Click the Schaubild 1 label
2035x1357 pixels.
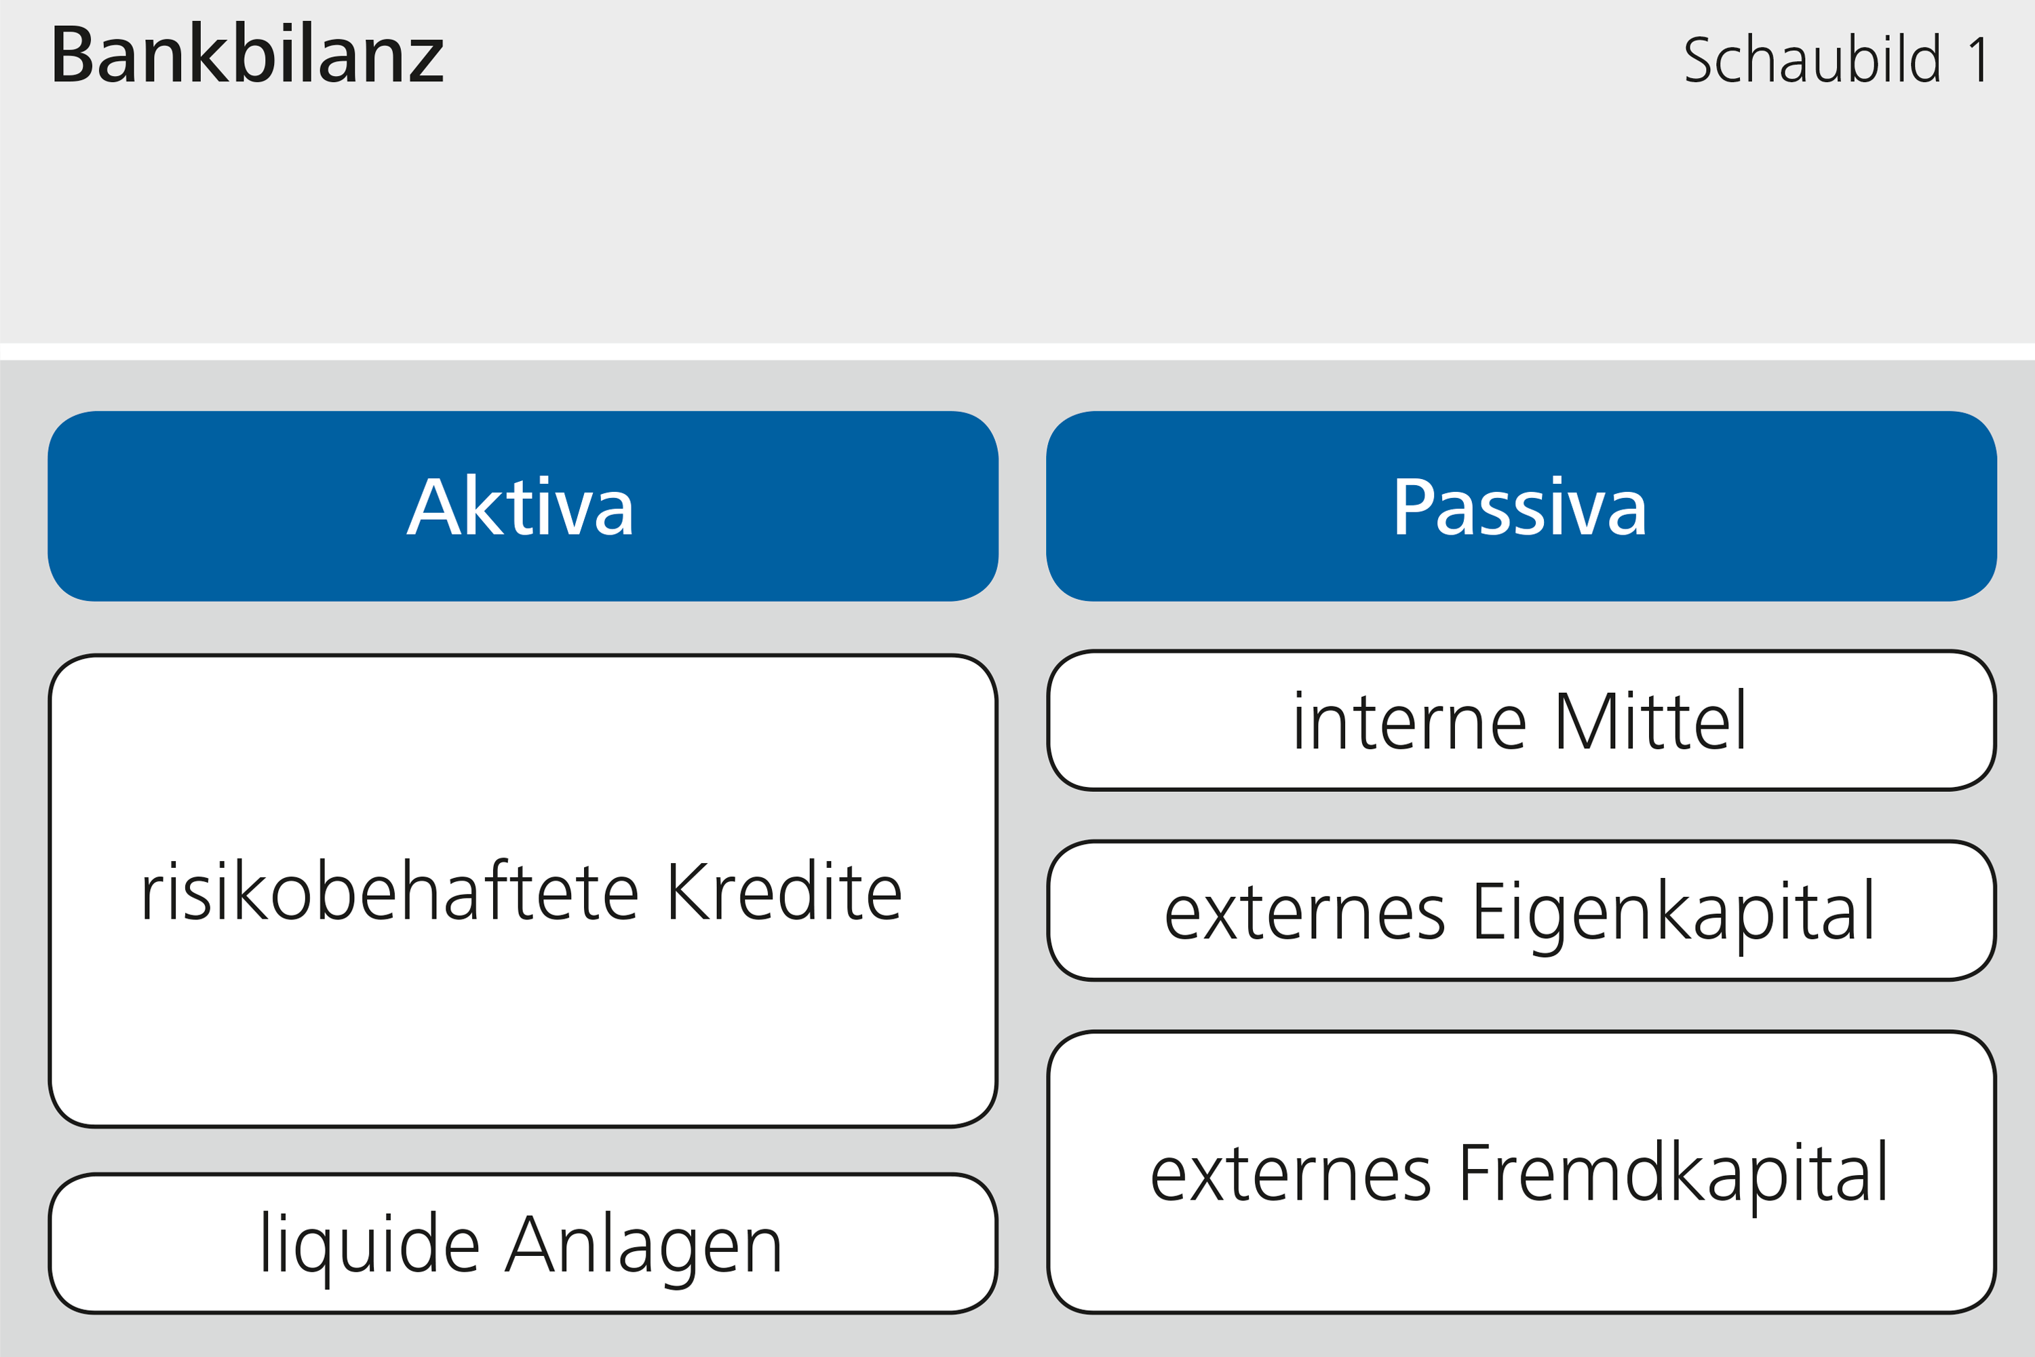1837,60
